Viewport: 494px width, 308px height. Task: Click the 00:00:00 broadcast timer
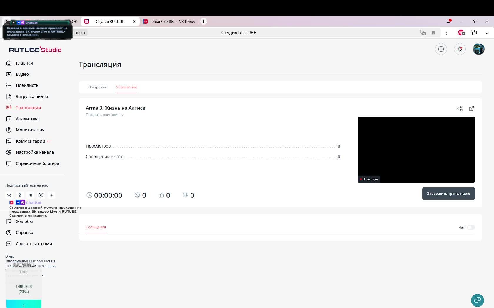[104, 195]
